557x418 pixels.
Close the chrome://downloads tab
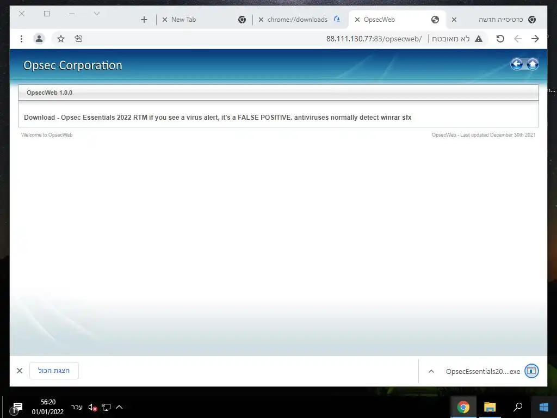[261, 20]
